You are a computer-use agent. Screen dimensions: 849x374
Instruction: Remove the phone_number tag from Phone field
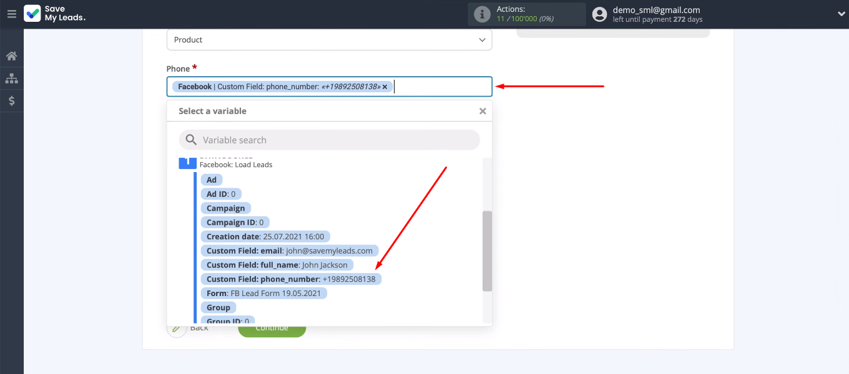(385, 87)
